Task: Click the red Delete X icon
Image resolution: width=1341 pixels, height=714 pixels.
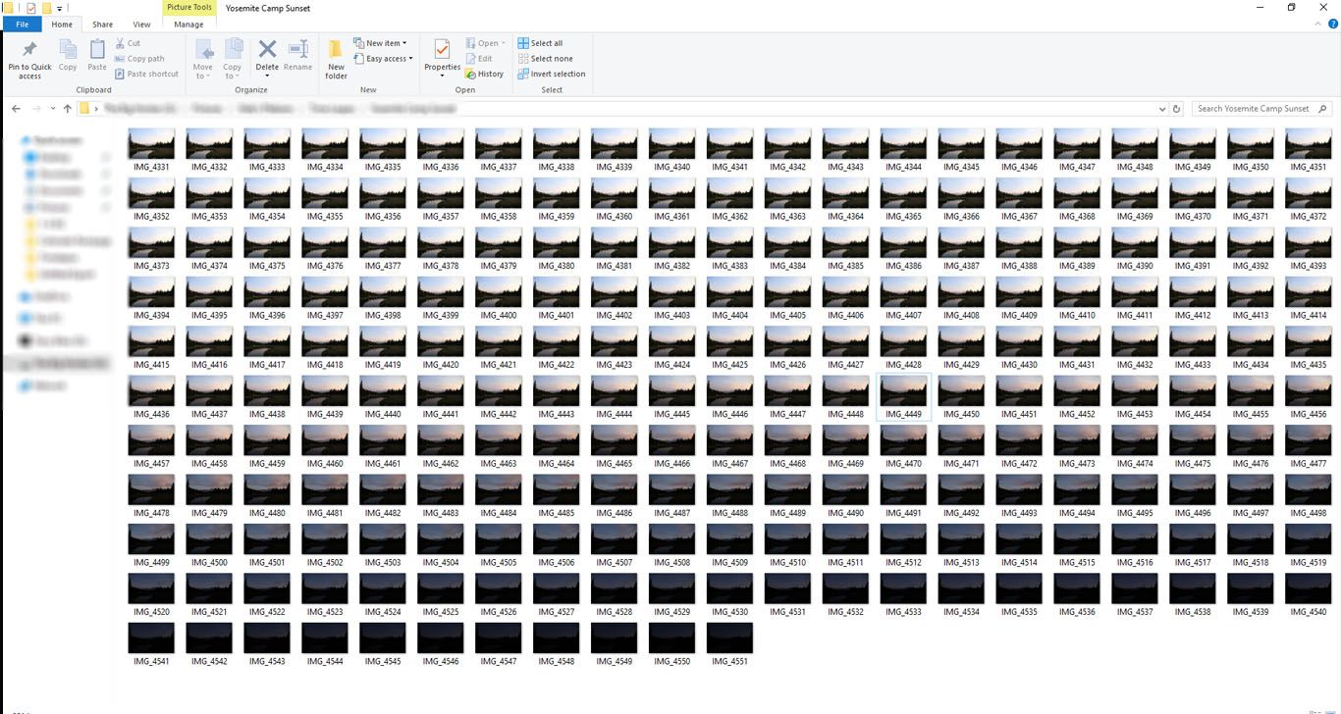Action: (267, 49)
